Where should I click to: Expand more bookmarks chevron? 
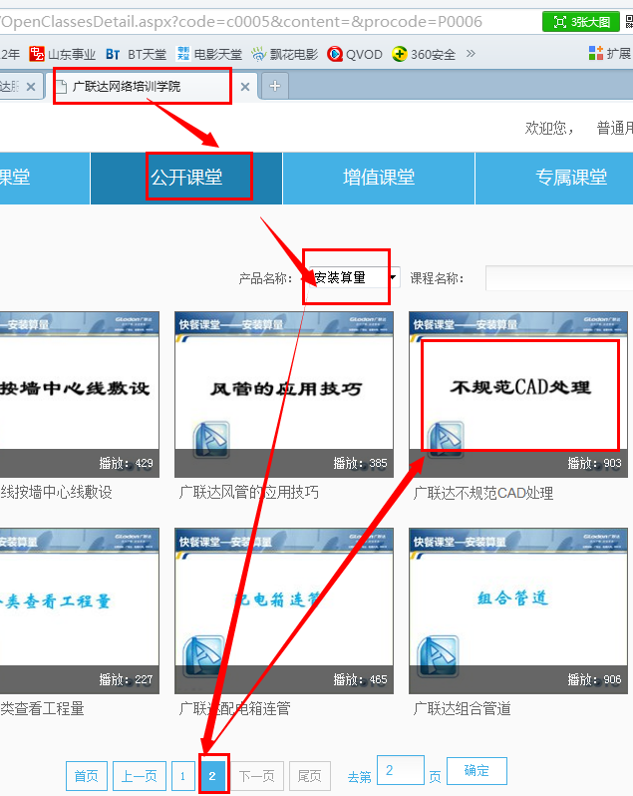coord(471,53)
